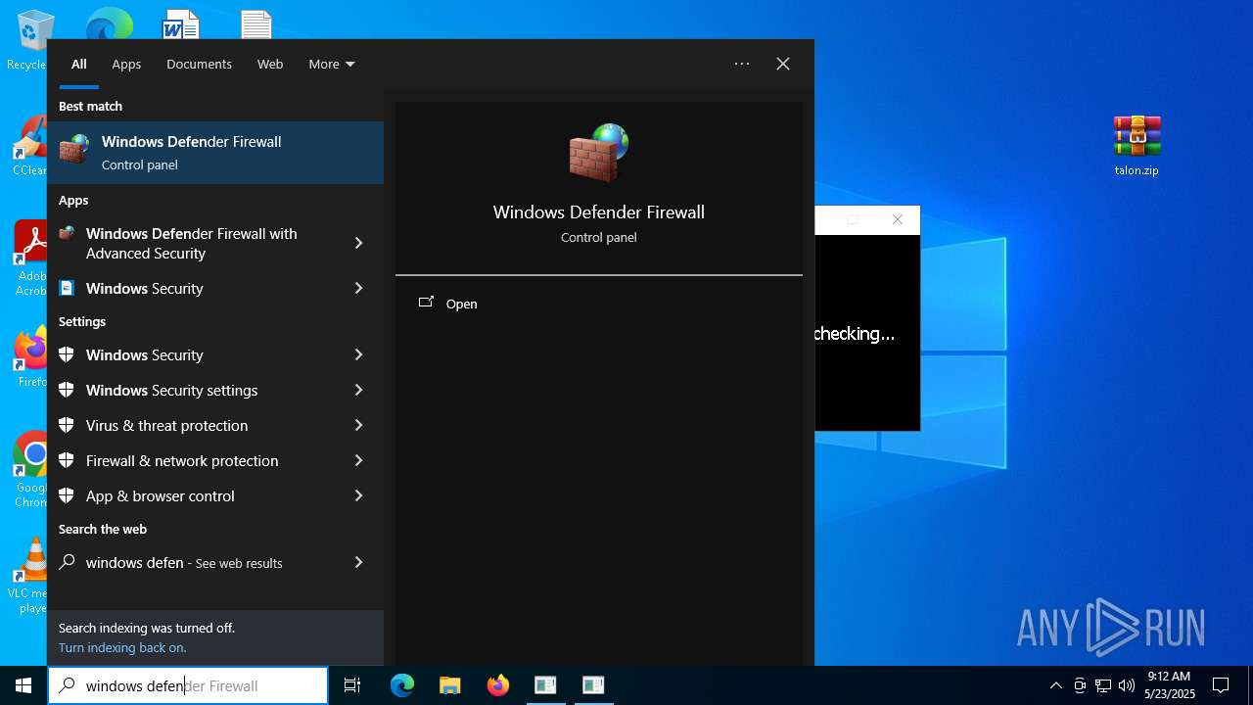Viewport: 1253px width, 705px height.
Task: Click the first running app on the taskbar
Action: click(x=545, y=685)
